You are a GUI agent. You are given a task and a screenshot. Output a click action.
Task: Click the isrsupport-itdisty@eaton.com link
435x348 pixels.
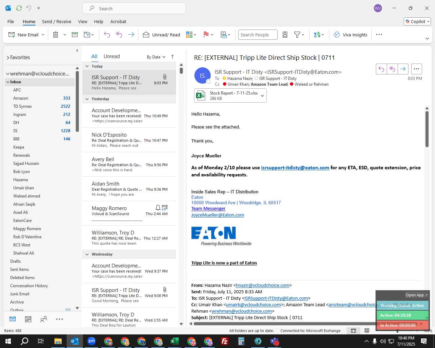click(x=295, y=168)
